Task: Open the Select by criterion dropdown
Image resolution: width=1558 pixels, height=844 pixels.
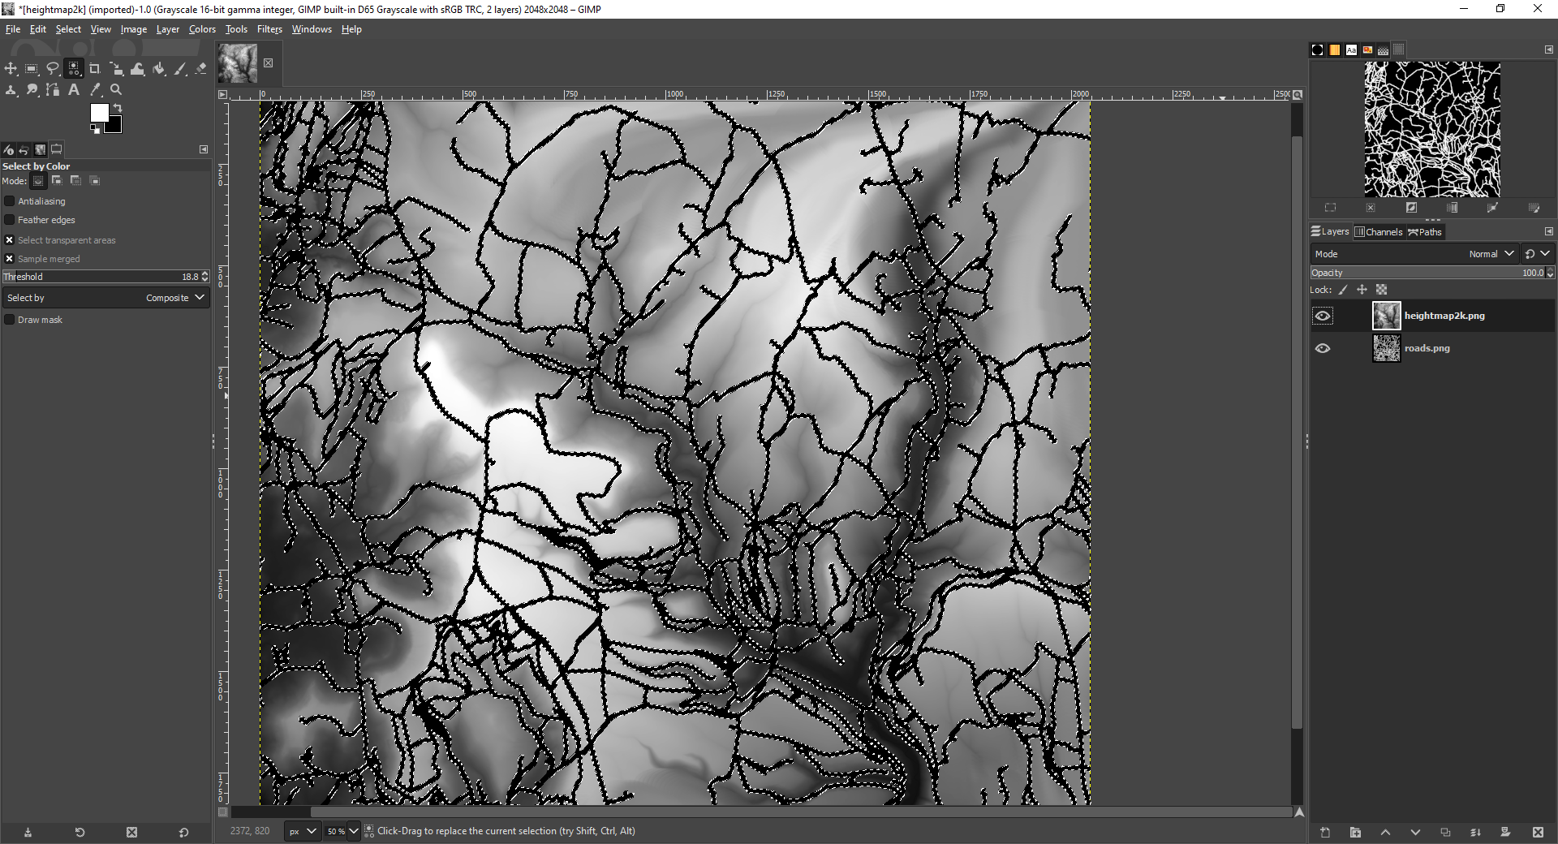Action: (x=105, y=298)
